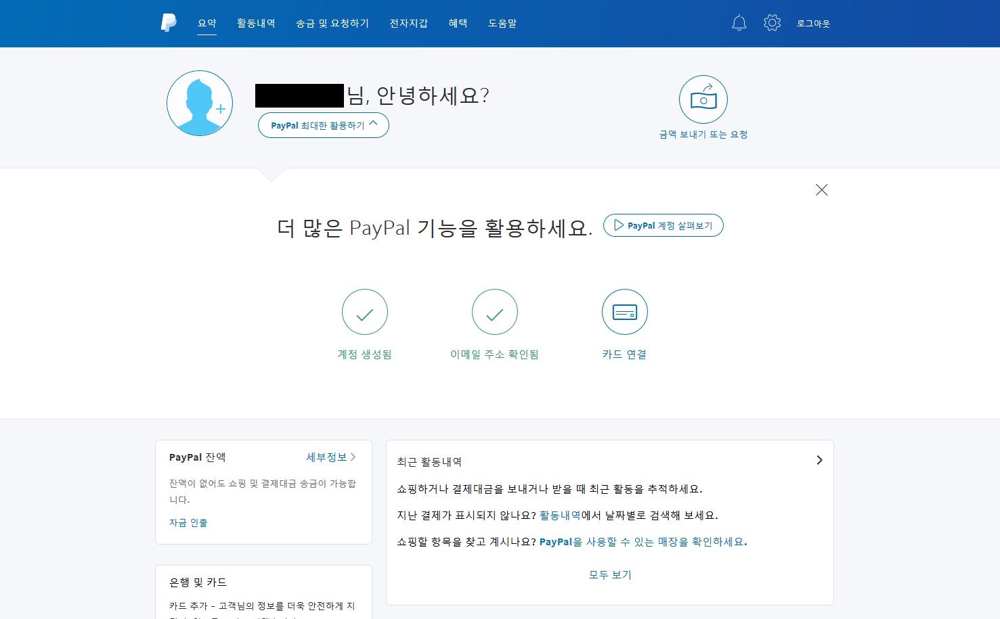The width and height of the screenshot is (1000, 619).
Task: Close the PayPal features panel with X
Action: 822,190
